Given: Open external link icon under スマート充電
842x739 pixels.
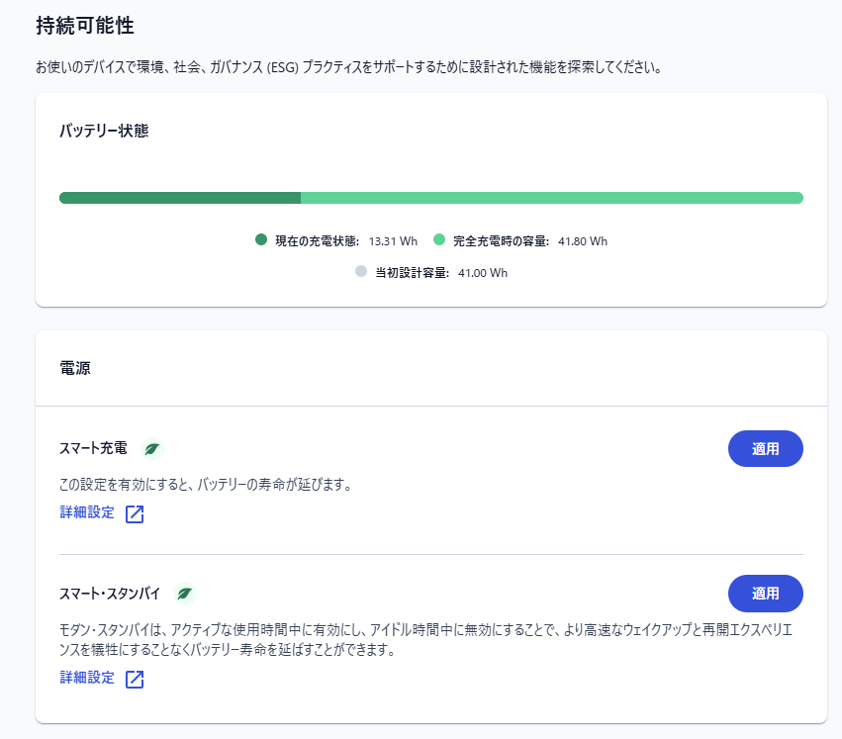Looking at the screenshot, I should coord(136,514).
